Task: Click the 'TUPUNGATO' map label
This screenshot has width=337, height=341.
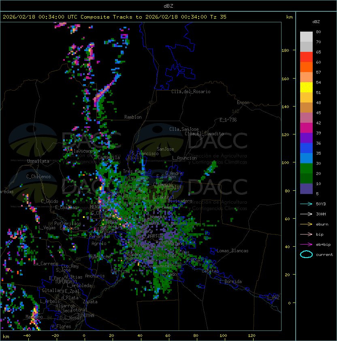Action: tap(66, 281)
